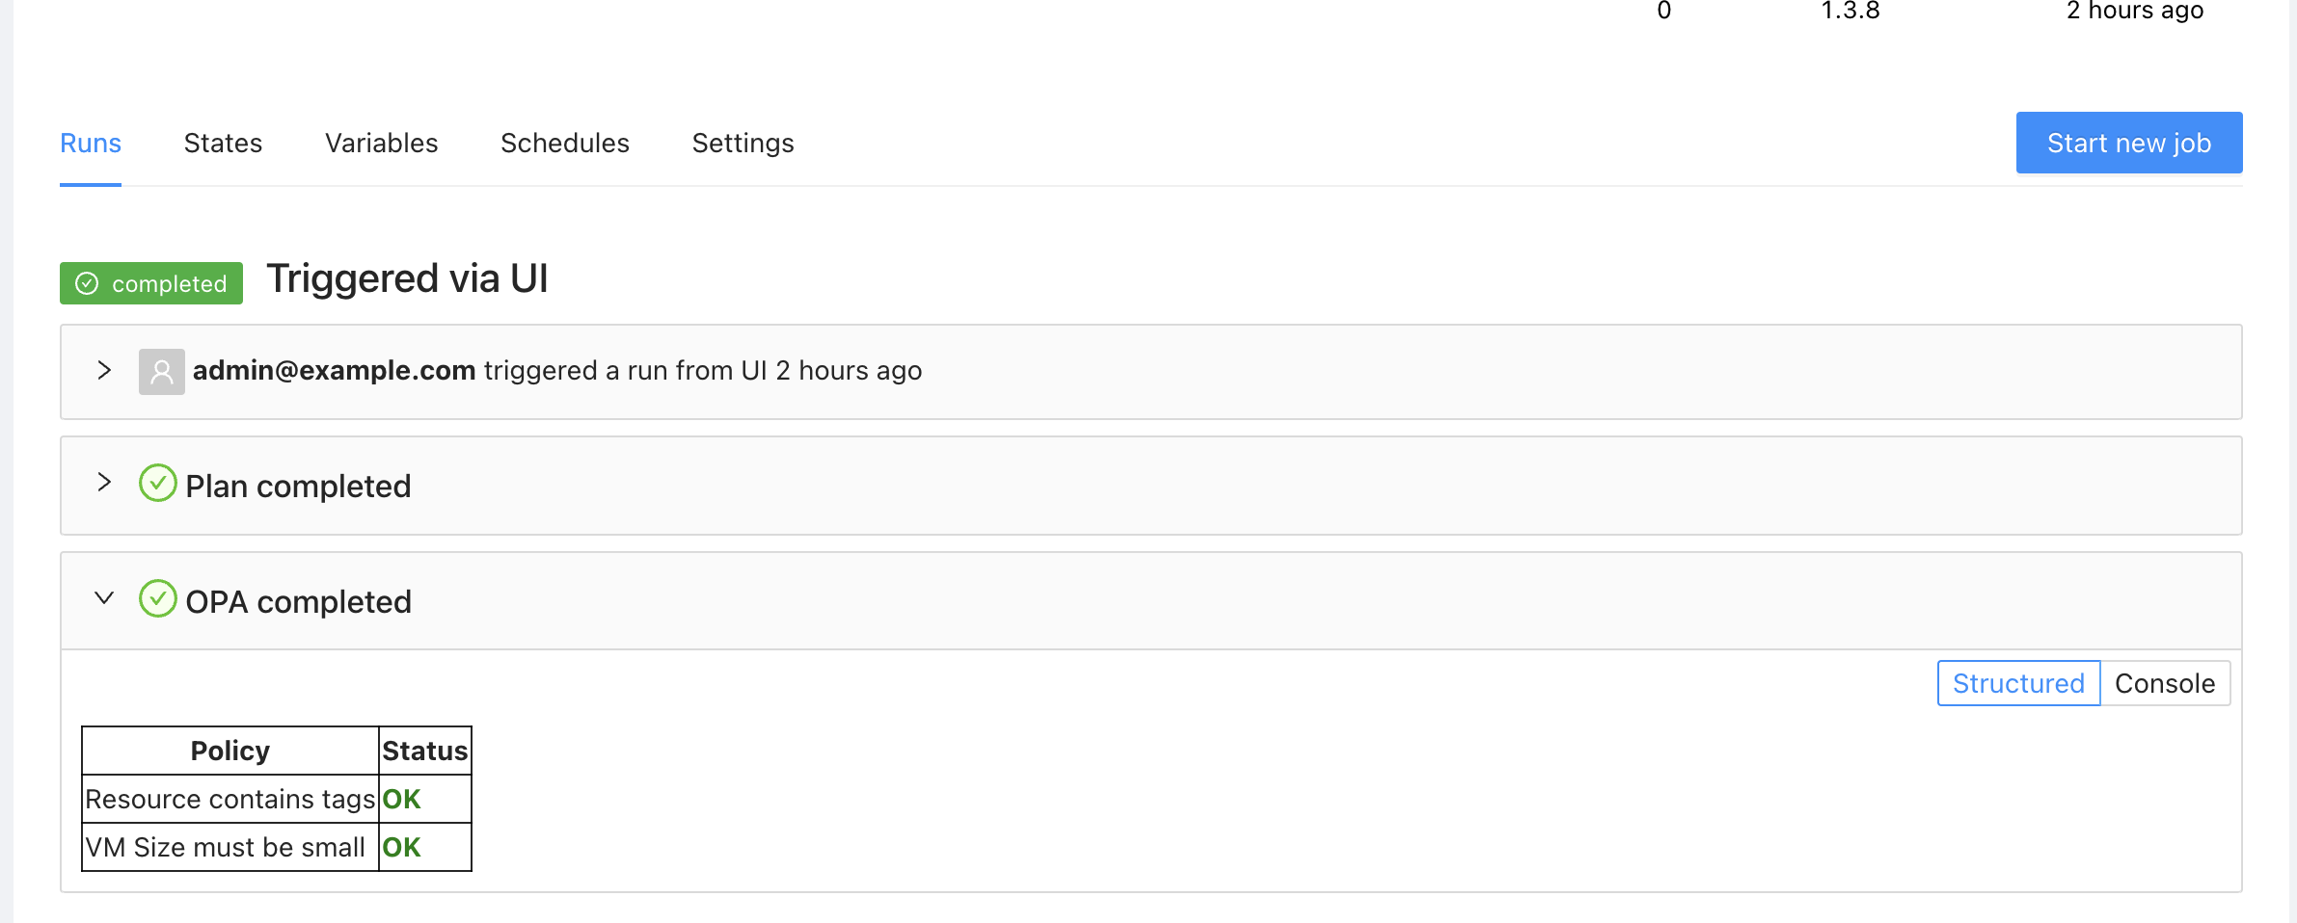Viewport: 2297px width, 923px height.
Task: Click the green checkmark icon next to Plan completed
Action: (158, 484)
